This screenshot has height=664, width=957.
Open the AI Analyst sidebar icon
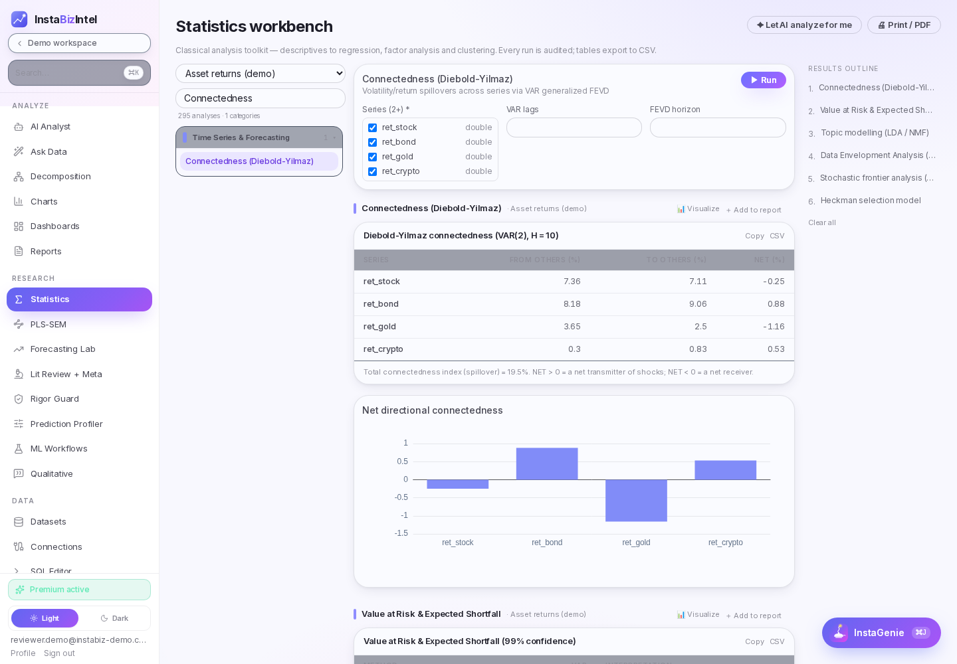(x=19, y=127)
